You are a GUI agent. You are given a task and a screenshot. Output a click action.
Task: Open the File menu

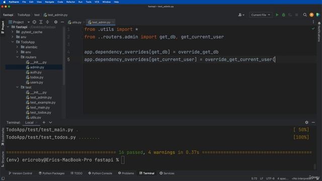click(x=24, y=2)
